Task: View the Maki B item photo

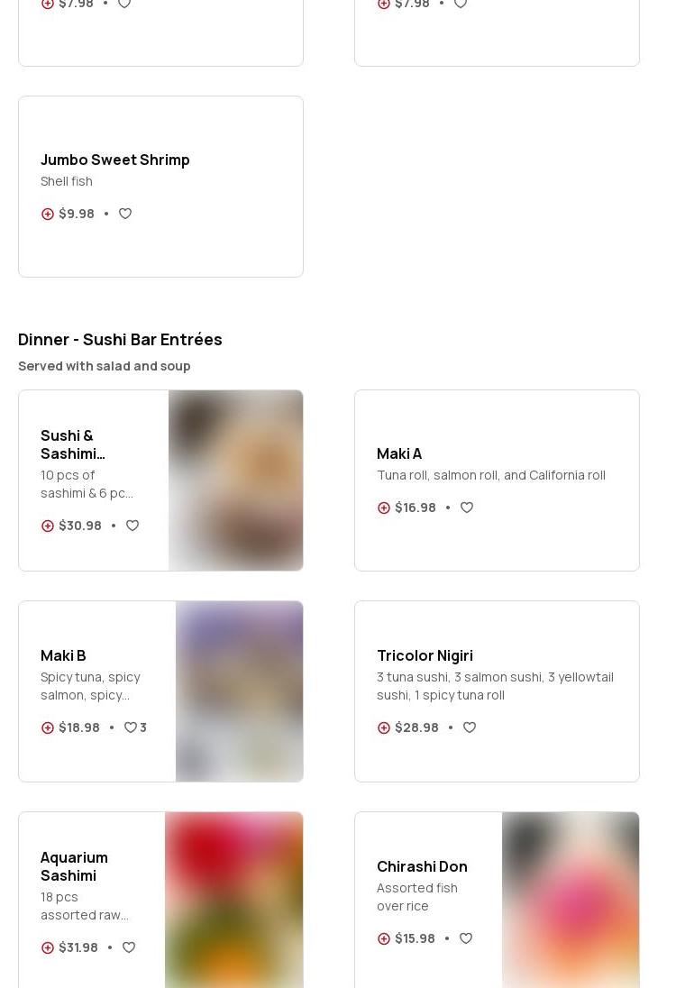Action: click(239, 691)
